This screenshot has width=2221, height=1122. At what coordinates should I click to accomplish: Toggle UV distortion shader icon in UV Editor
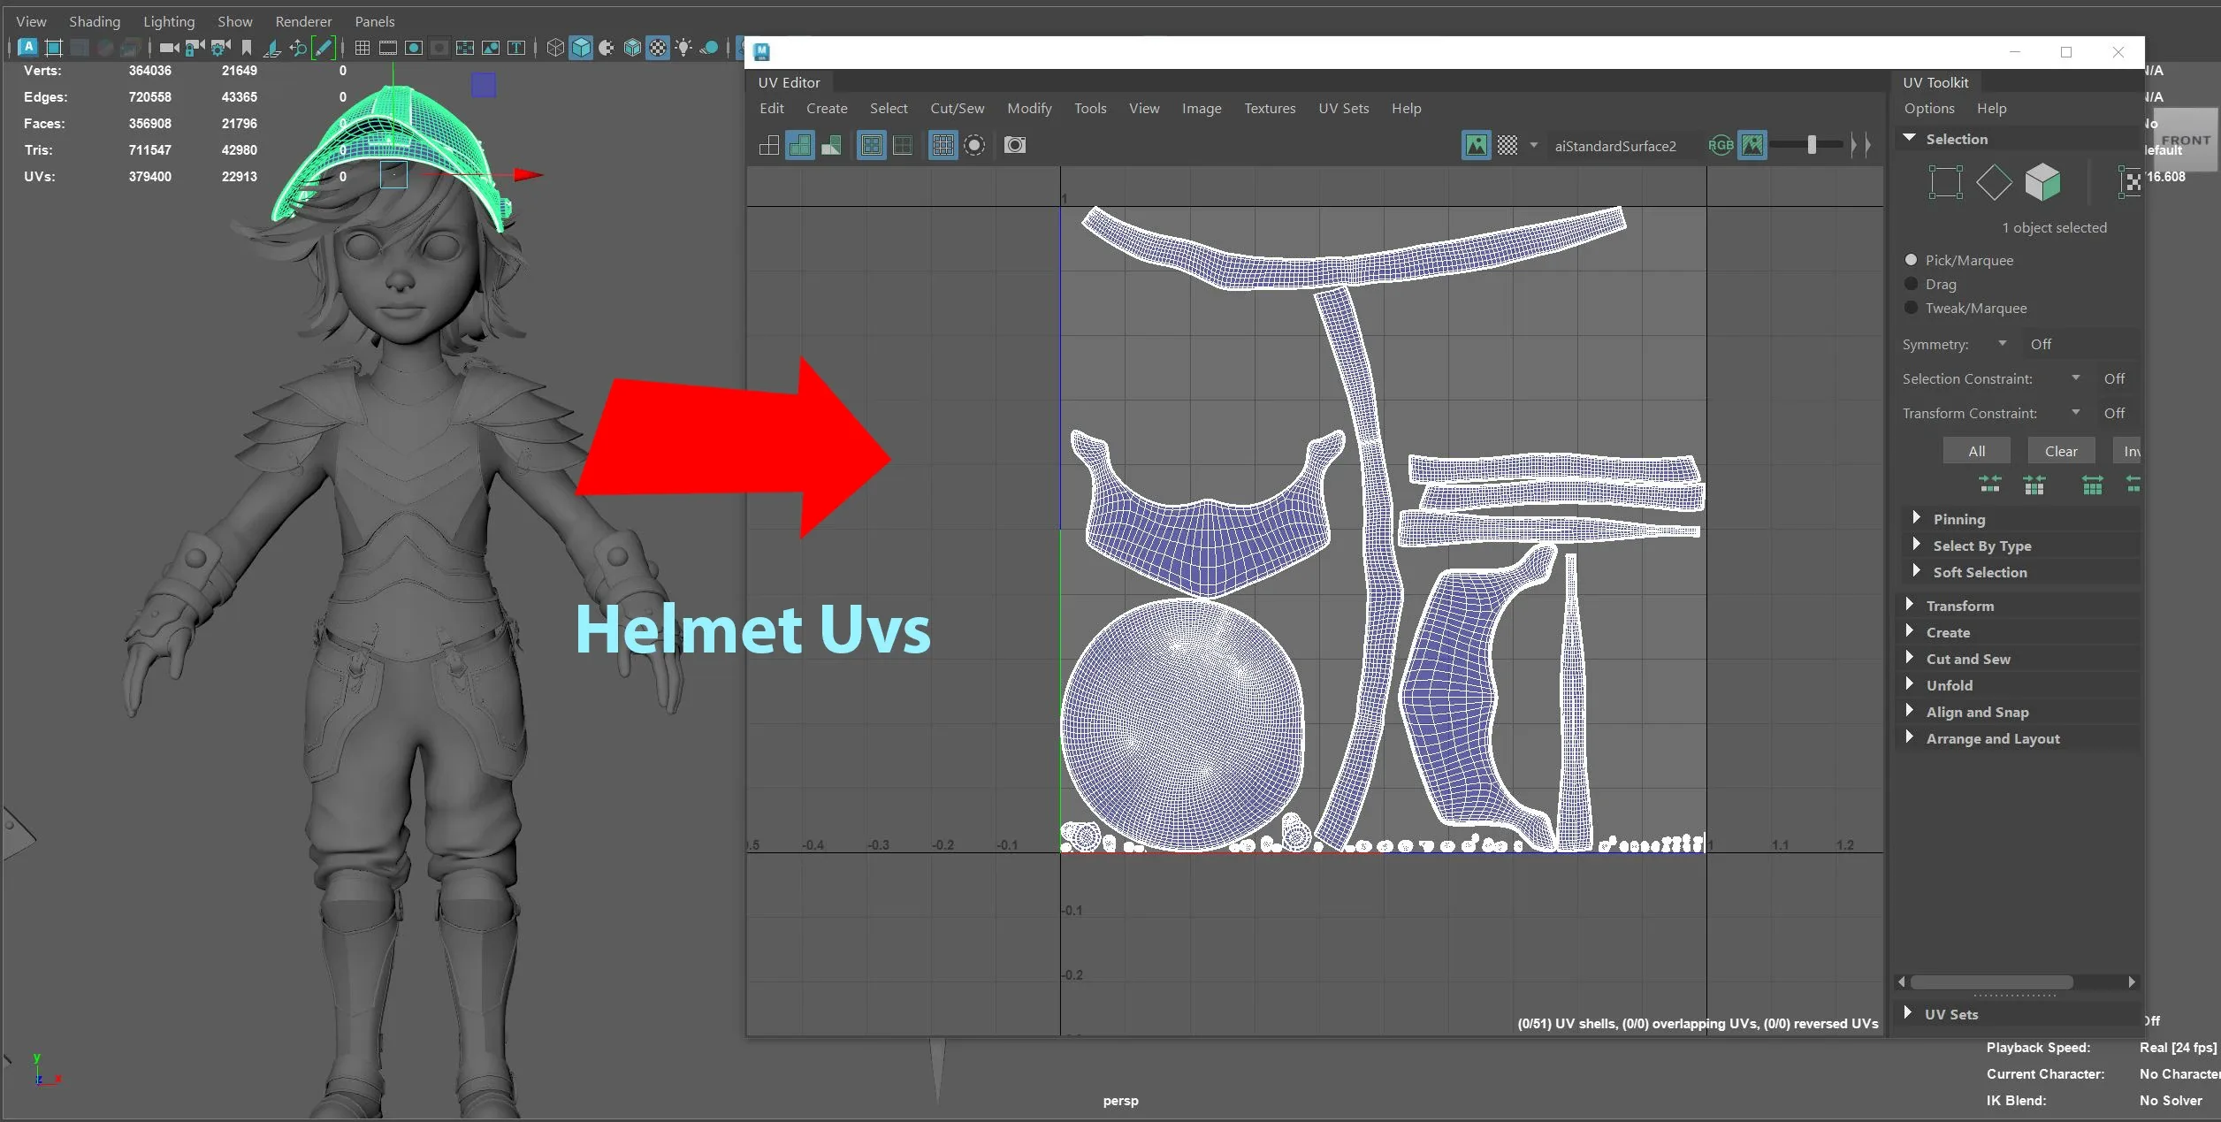831,145
